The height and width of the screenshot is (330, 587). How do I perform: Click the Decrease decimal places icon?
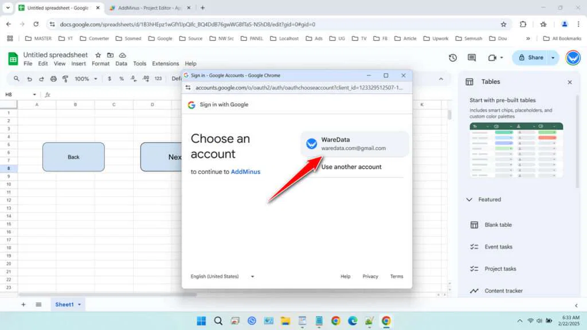click(x=134, y=78)
